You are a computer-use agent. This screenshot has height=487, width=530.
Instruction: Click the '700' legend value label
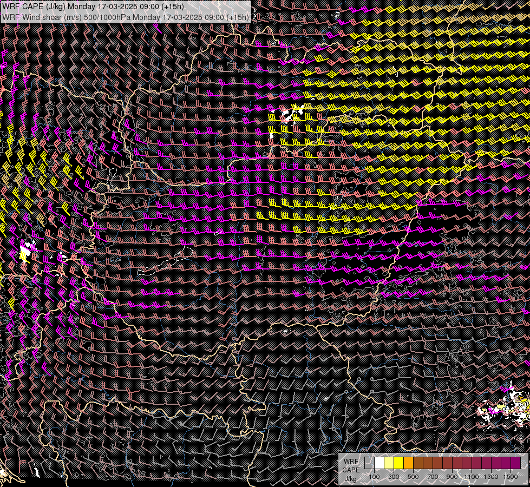433,477
